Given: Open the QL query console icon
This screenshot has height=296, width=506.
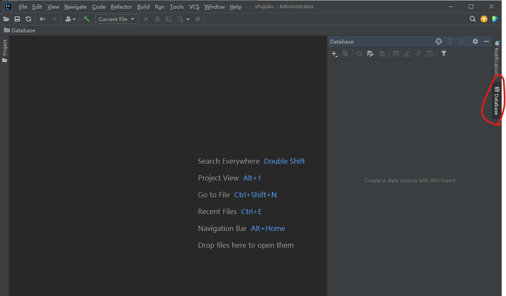Looking at the screenshot, I should (x=430, y=53).
